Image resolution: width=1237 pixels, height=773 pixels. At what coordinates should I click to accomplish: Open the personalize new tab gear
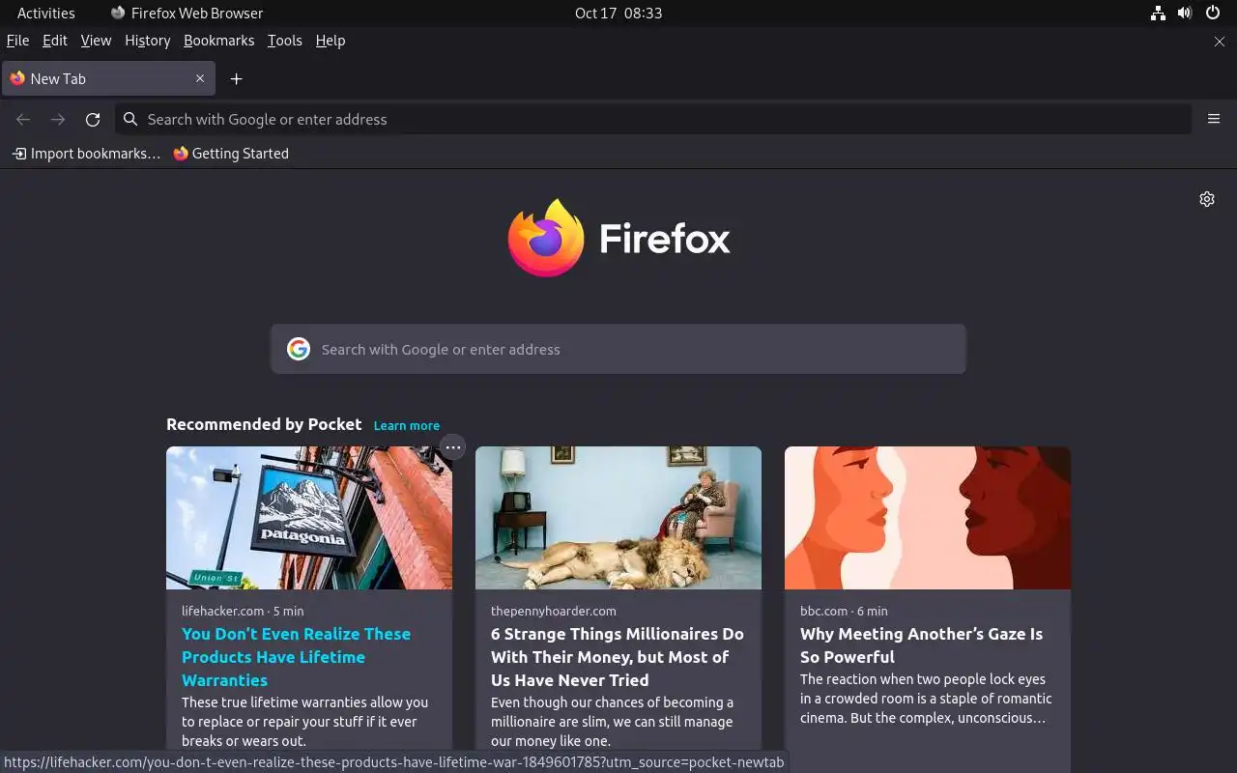coord(1207,199)
